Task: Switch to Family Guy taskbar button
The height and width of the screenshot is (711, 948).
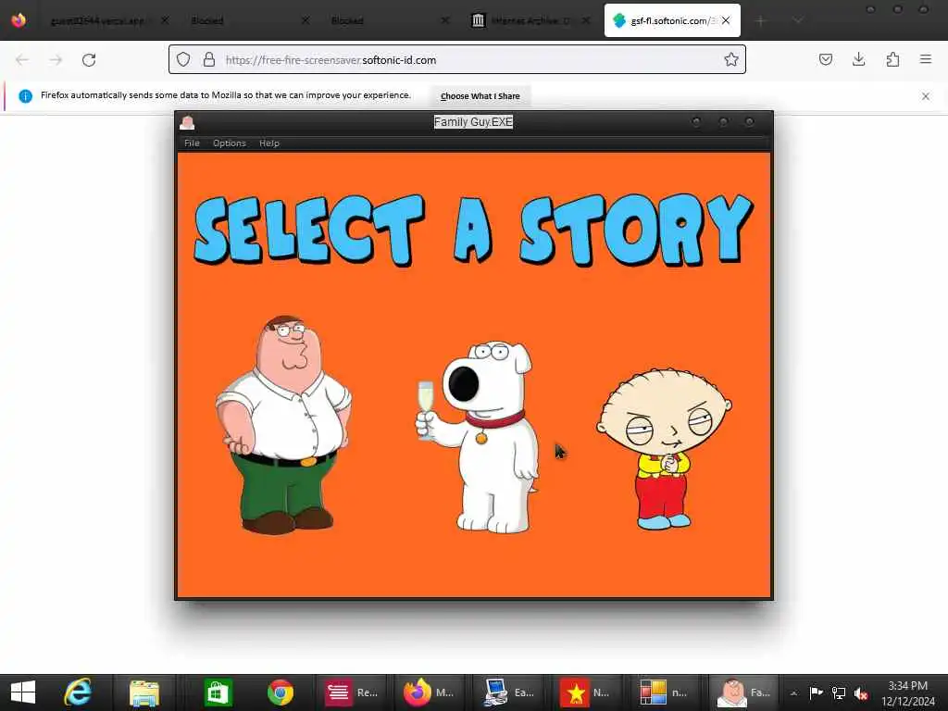Action: click(743, 692)
